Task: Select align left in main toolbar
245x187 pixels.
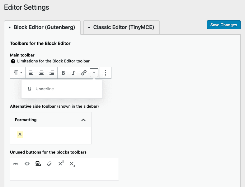Action: [31, 73]
